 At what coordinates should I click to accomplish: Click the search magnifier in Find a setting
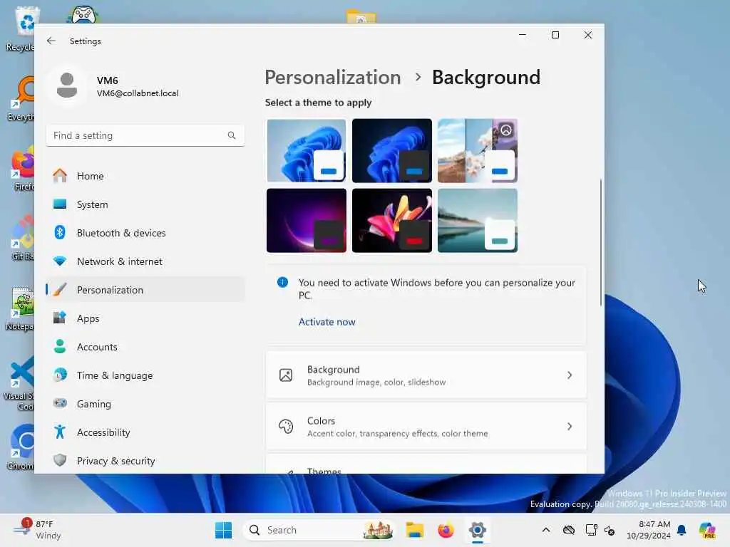[x=232, y=135]
